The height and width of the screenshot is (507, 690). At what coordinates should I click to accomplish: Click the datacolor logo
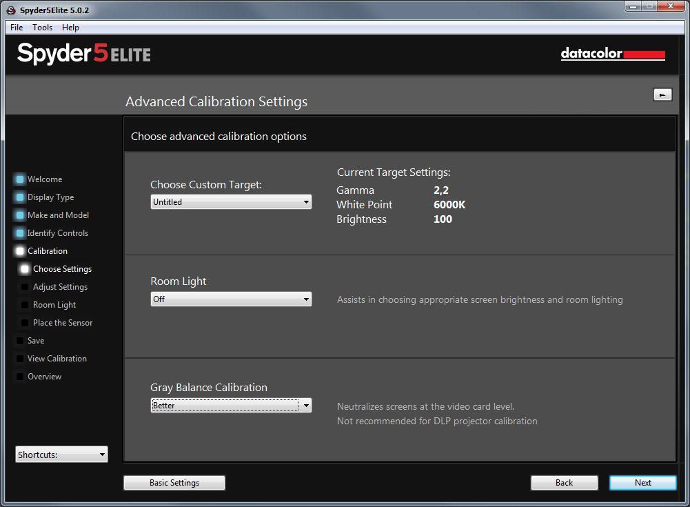coord(613,54)
